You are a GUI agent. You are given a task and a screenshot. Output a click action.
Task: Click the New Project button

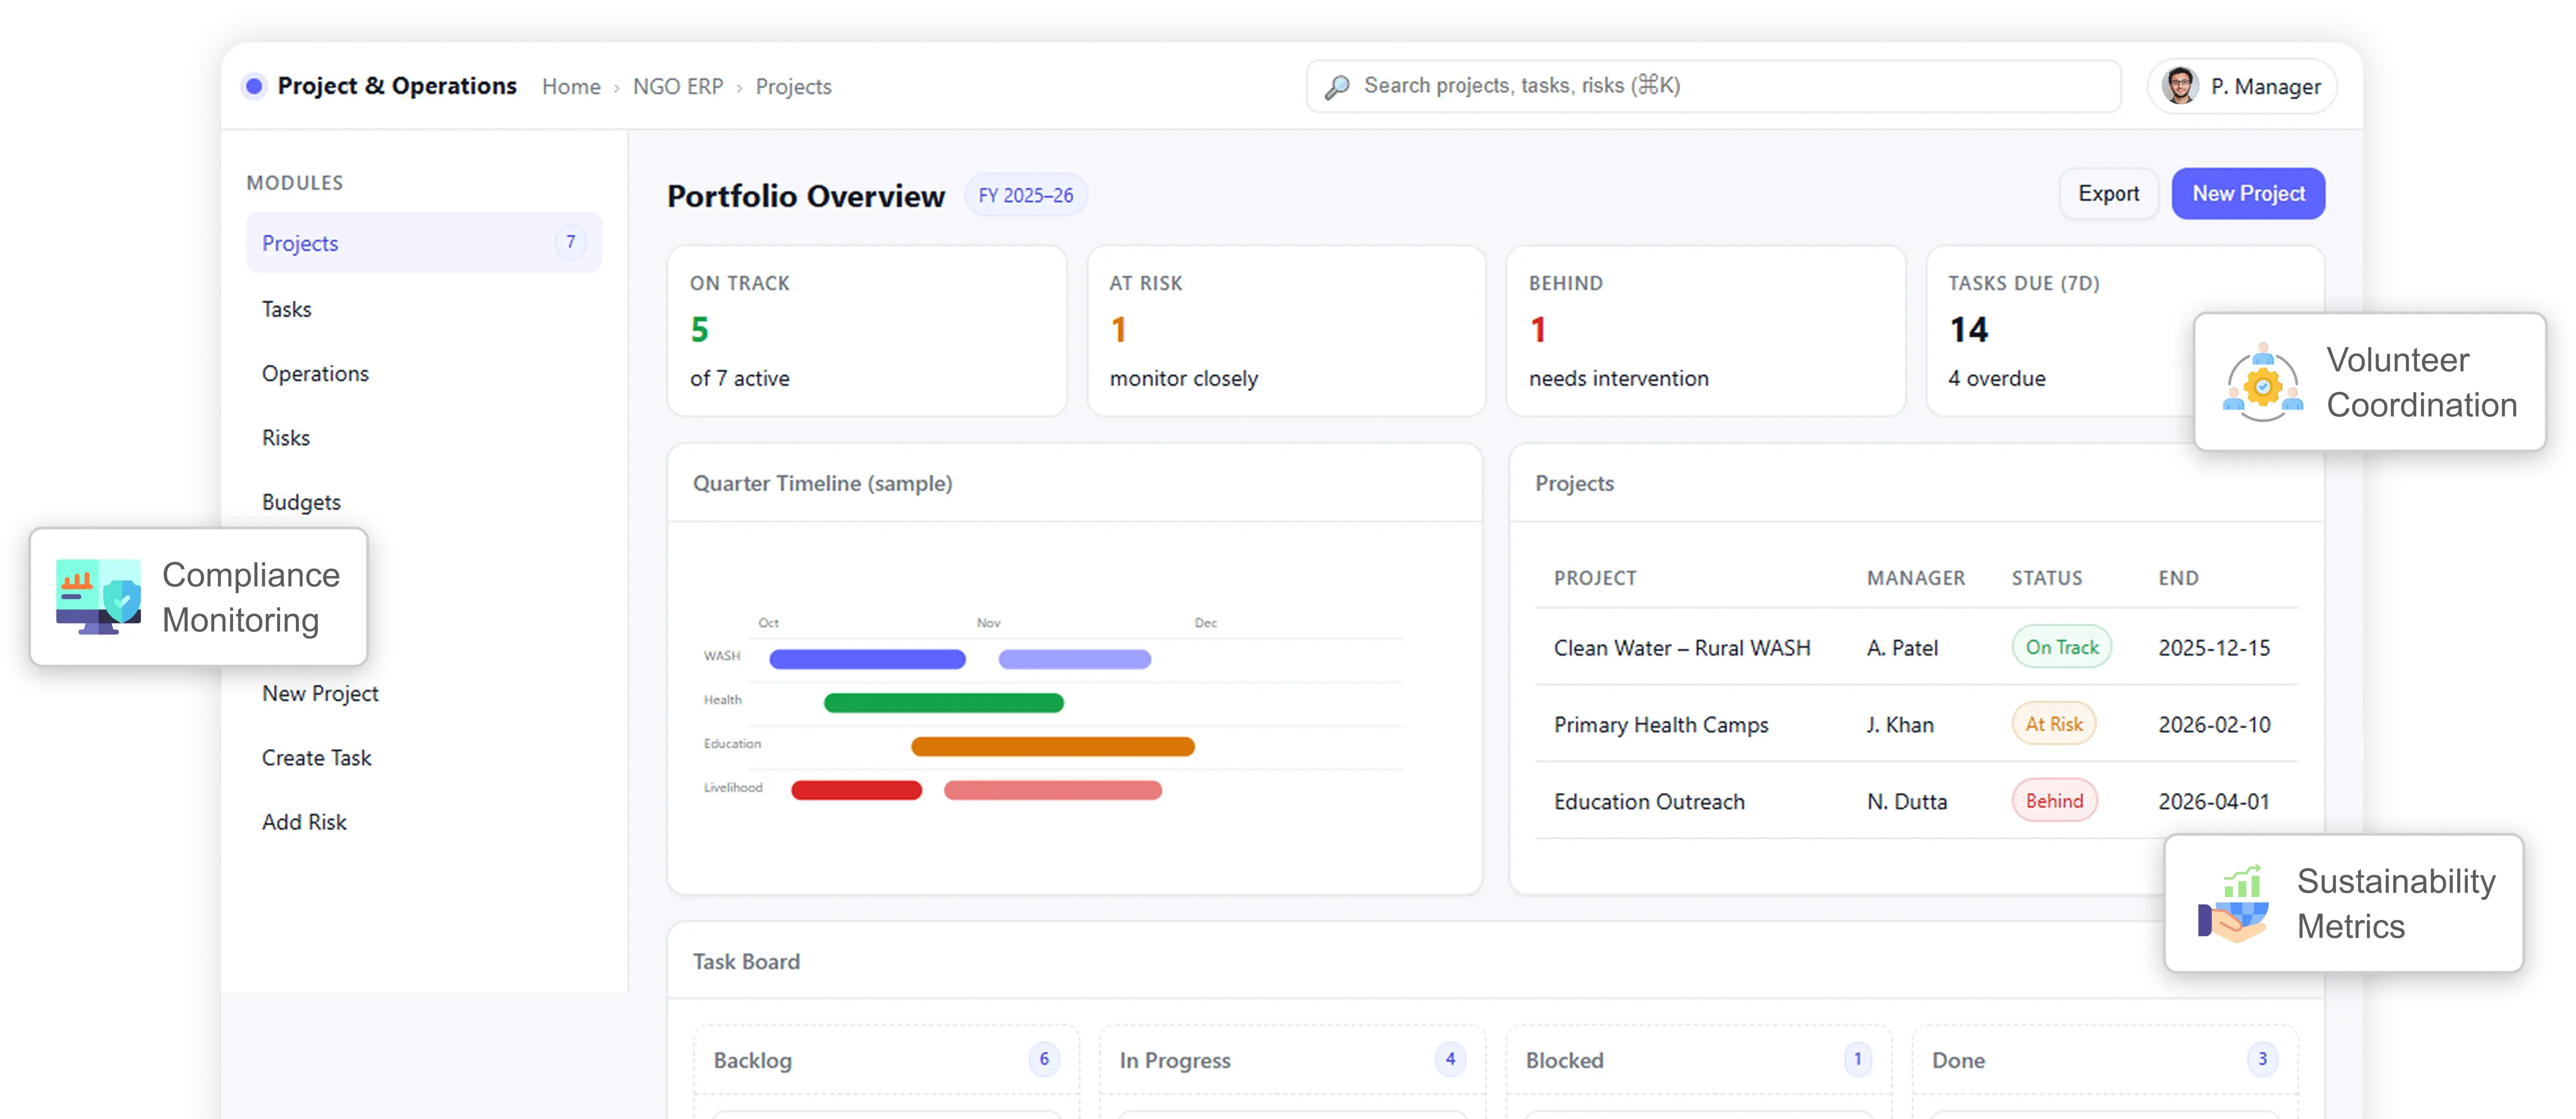(x=2248, y=193)
